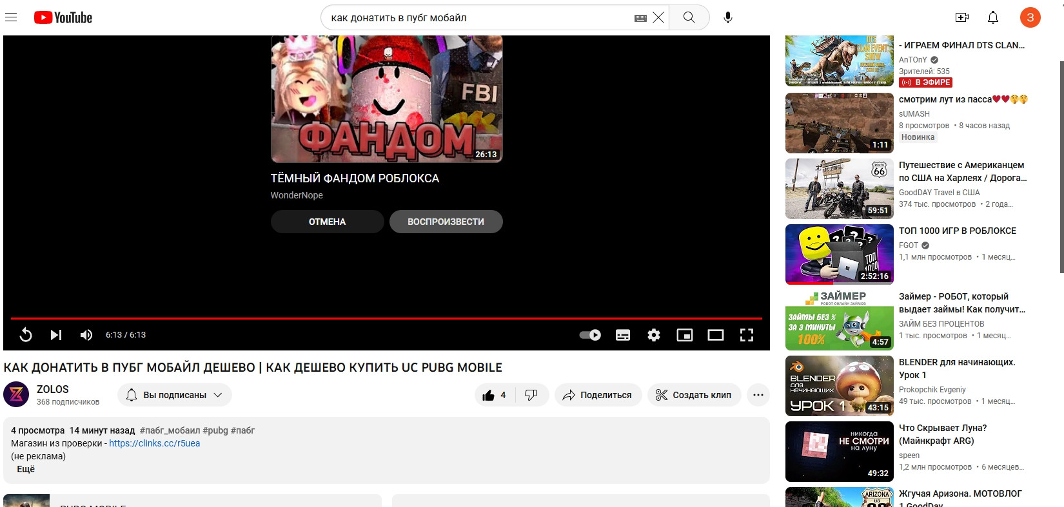Play next video with ВОСПРОИЗВЕСТИ button
The image size is (1064, 507).
446,222
